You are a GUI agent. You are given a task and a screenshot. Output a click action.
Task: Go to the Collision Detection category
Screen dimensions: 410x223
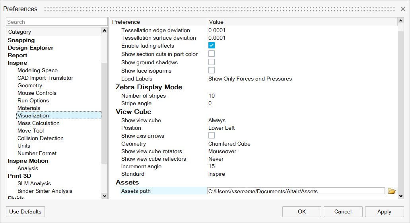pyautogui.click(x=40, y=138)
